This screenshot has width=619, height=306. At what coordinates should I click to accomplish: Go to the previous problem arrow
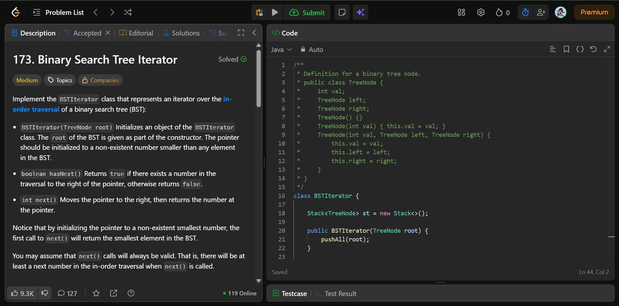pyautogui.click(x=95, y=12)
